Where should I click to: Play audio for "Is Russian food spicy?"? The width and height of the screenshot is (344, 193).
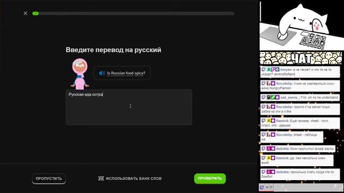(x=102, y=73)
